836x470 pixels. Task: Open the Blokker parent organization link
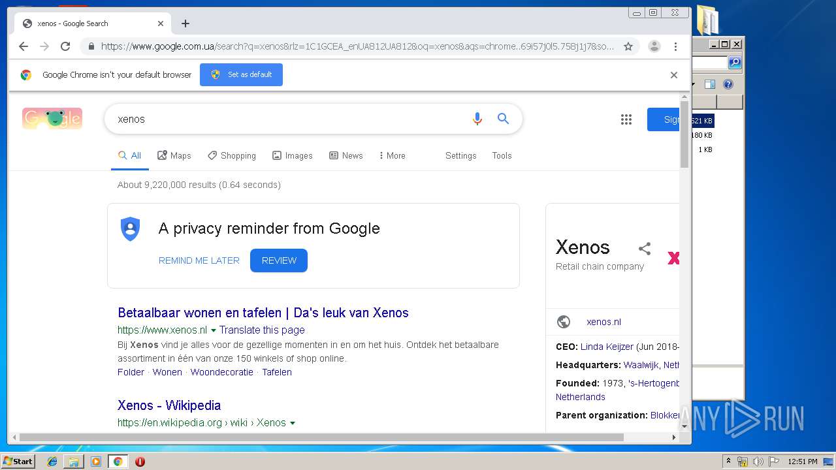point(665,415)
